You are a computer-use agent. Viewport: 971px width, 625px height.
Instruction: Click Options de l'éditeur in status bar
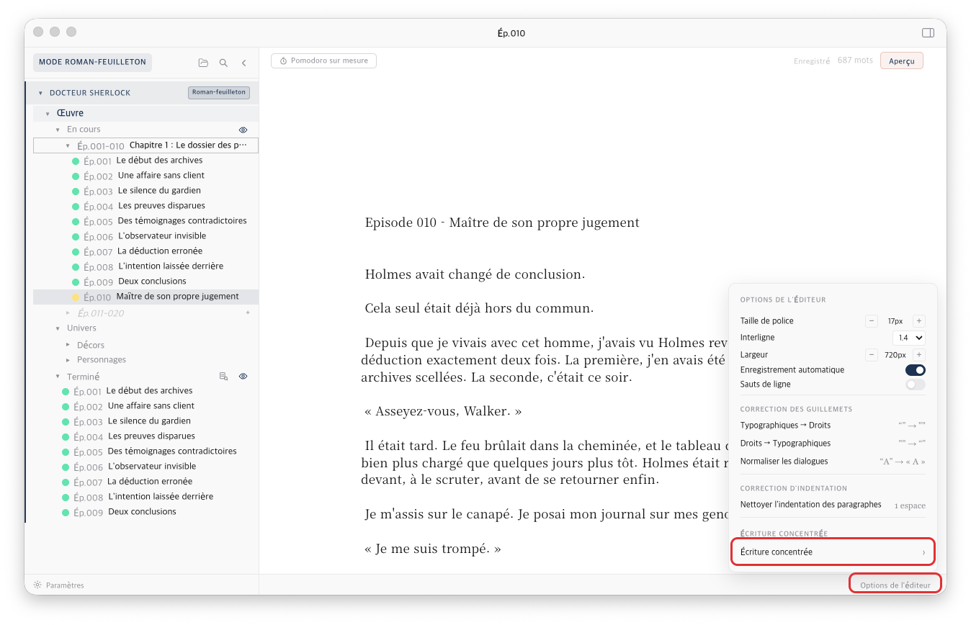pos(895,585)
